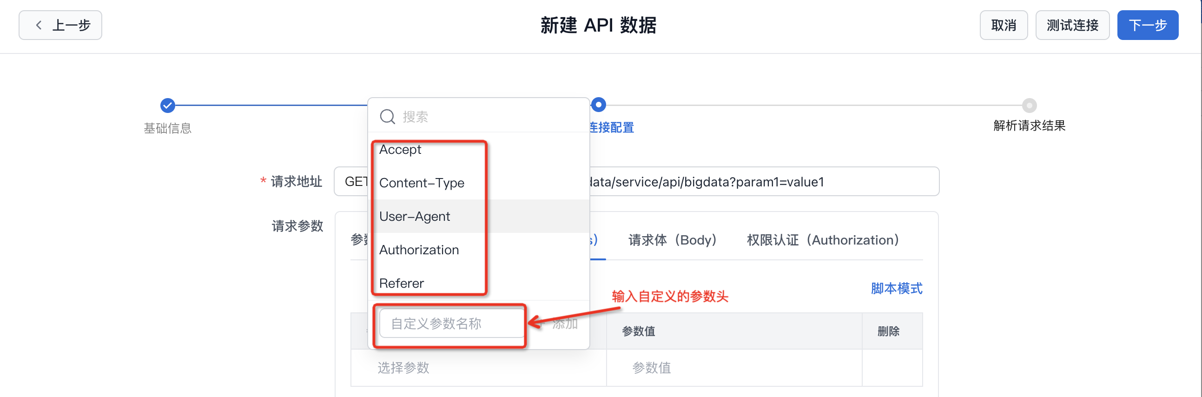Select Accept from the header list
Viewport: 1202px width, 397px height.
tap(400, 150)
